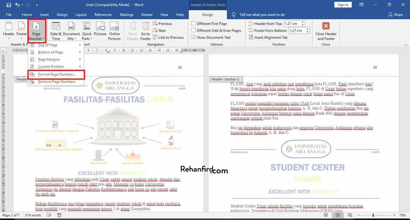Switch to the Insert tab
This screenshot has height=220, width=410.
[44, 15]
